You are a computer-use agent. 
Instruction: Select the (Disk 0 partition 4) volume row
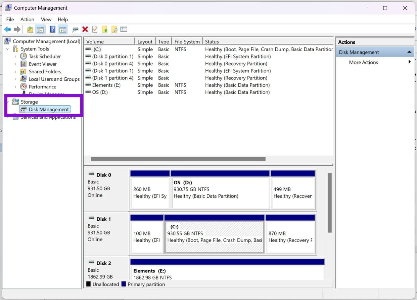pos(208,64)
